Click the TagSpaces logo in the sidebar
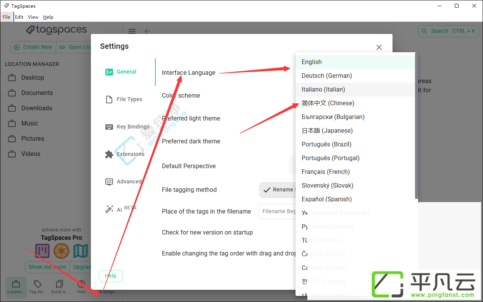483x302 pixels. [x=56, y=30]
